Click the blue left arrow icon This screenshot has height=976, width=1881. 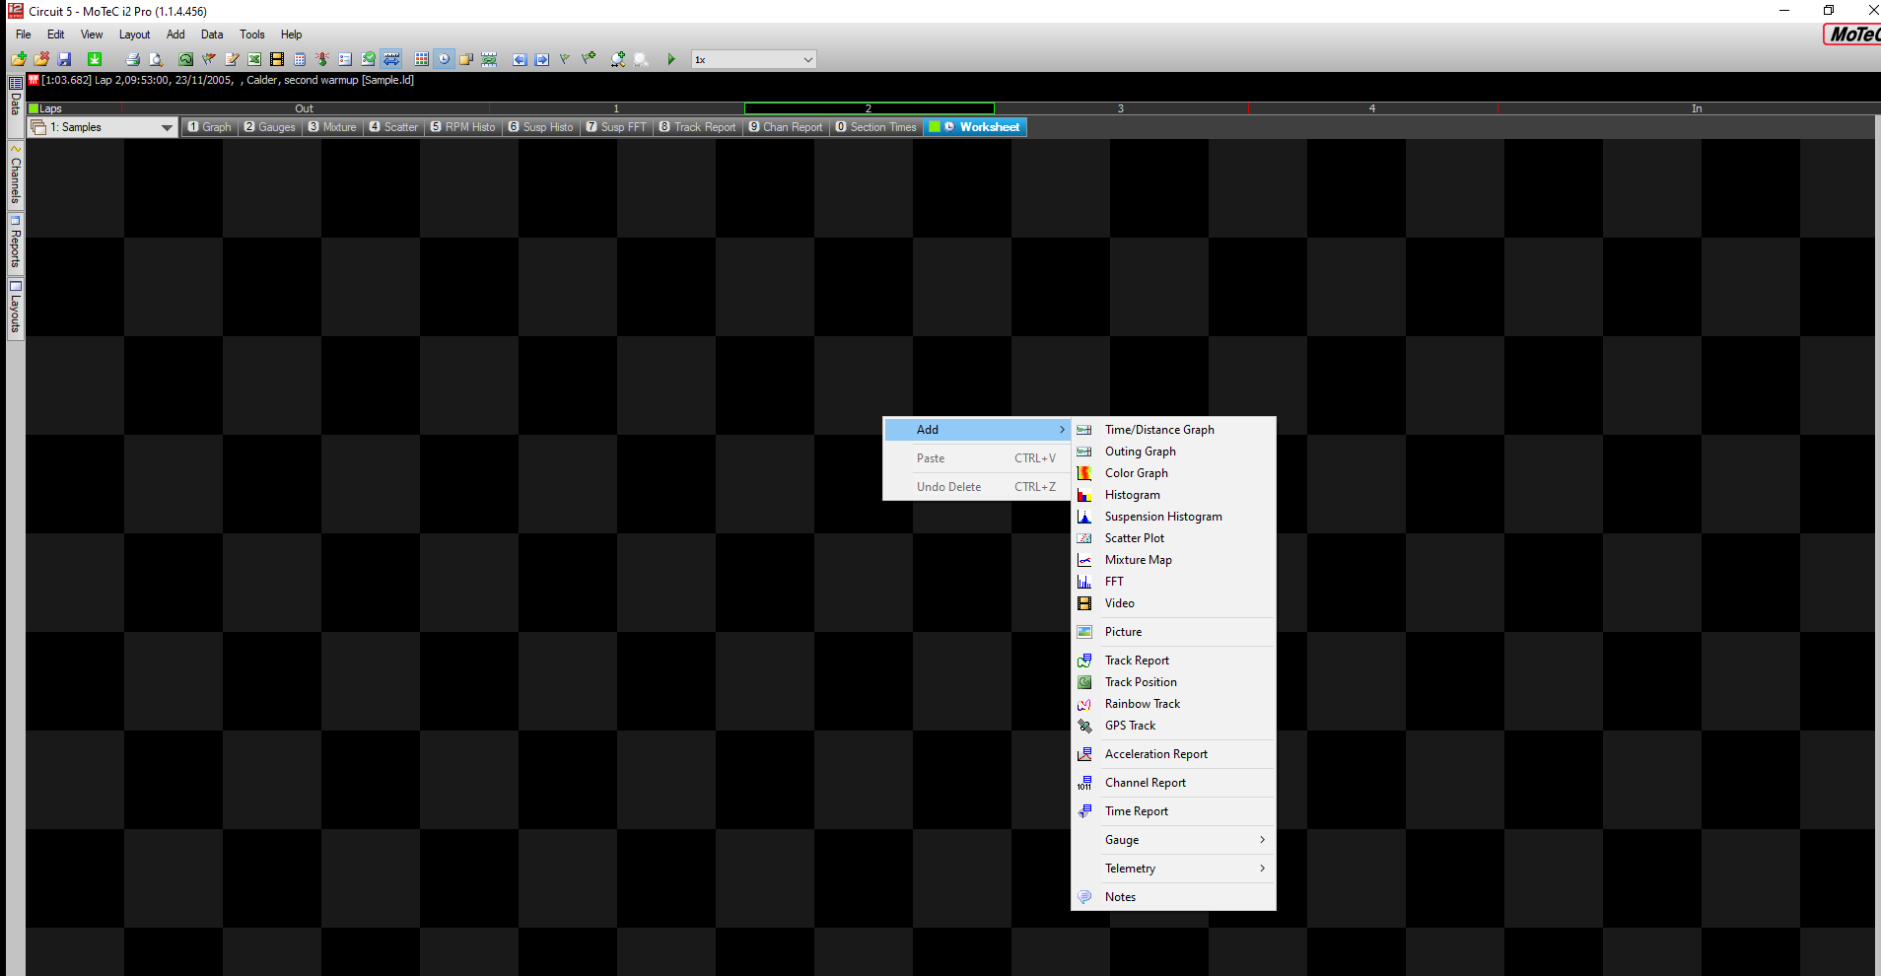tap(520, 59)
